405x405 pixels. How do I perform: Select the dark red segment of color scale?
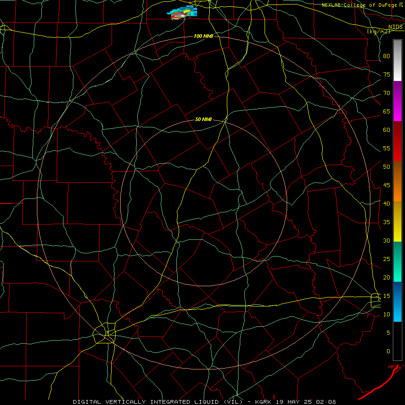pyautogui.click(x=397, y=141)
